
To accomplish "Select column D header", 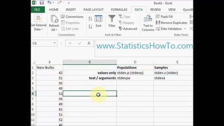I will pyautogui.click(x=135, y=62).
